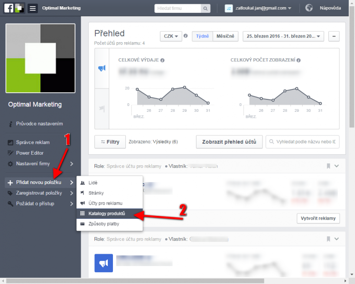
Task: Click the Optimal Marketing header title
Action: click(x=61, y=8)
